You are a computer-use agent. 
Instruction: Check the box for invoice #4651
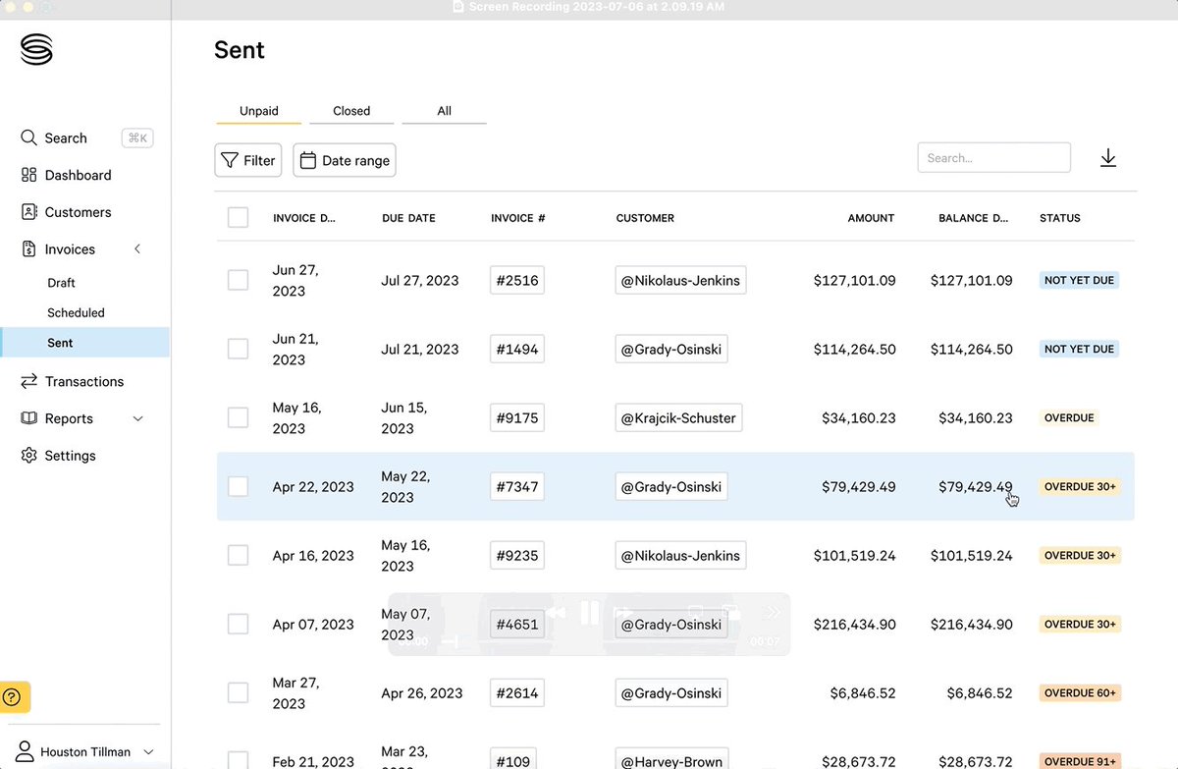(238, 624)
